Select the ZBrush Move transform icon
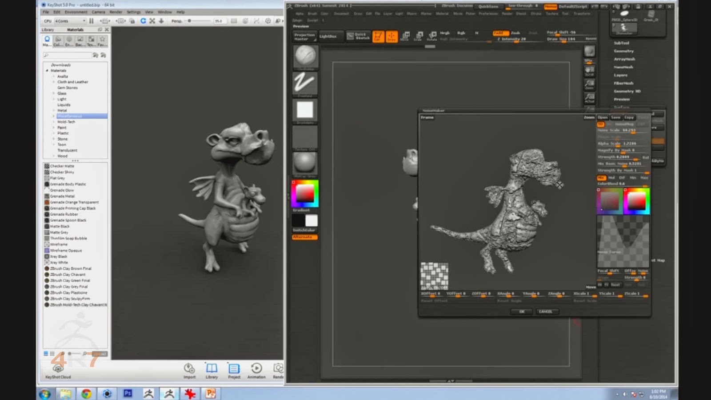 point(405,36)
